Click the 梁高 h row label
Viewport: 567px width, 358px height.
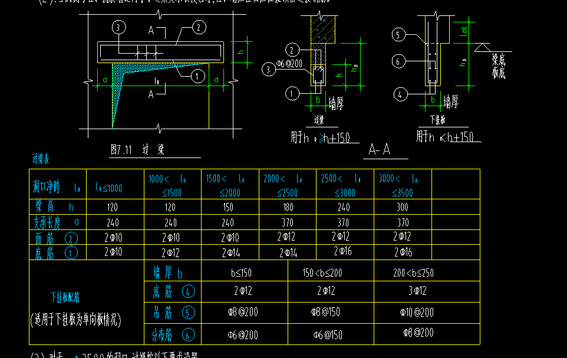pos(55,207)
